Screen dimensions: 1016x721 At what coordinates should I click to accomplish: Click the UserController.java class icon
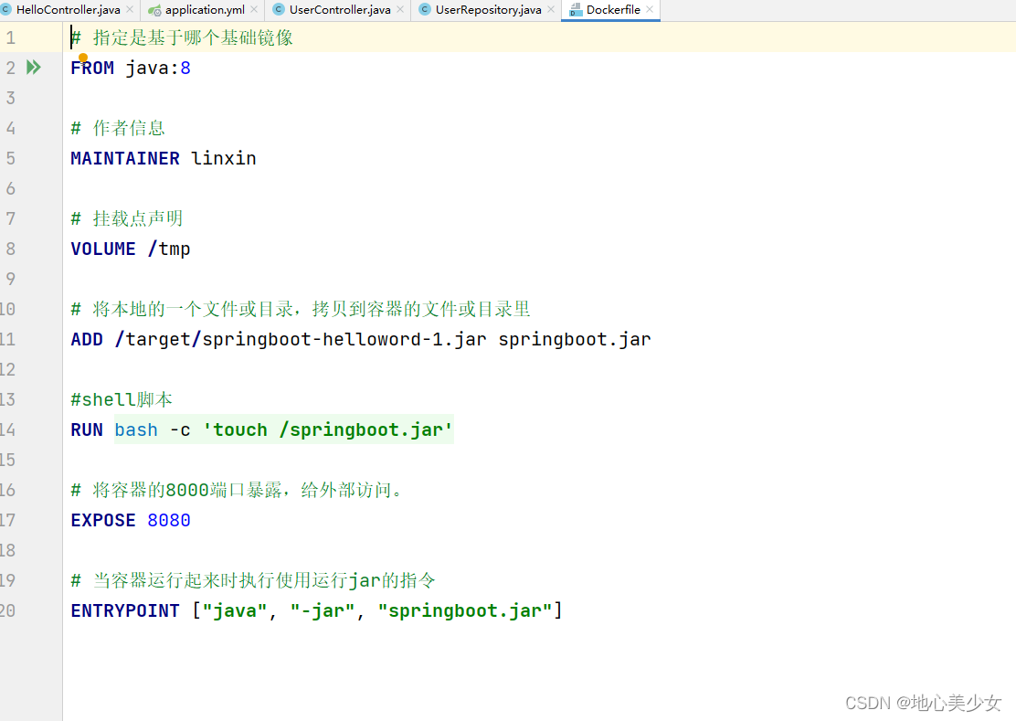pyautogui.click(x=279, y=9)
